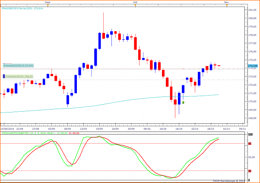Click the 12/09 date label
Screen dimensions: 260x183
[x=83, y=129]
